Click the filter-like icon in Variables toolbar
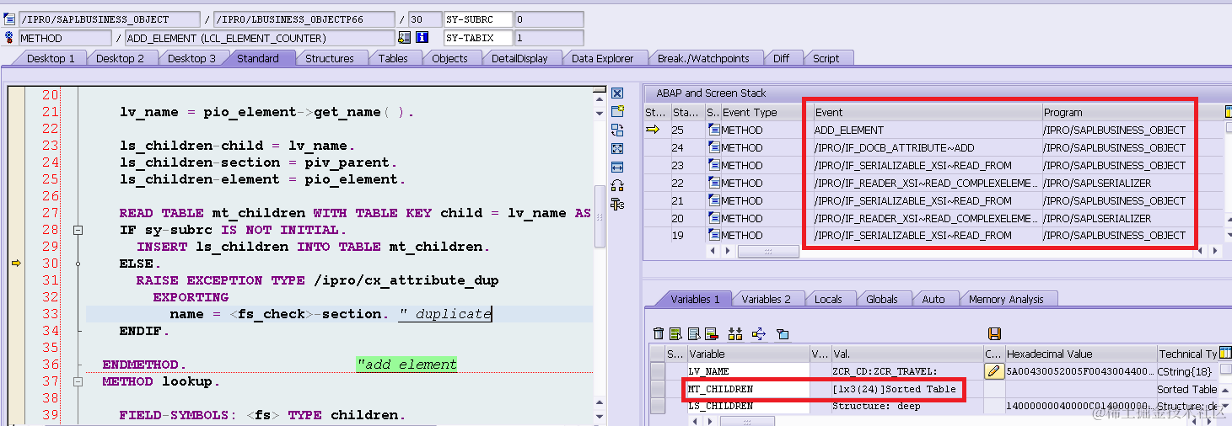This screenshot has width=1232, height=426. (x=782, y=334)
